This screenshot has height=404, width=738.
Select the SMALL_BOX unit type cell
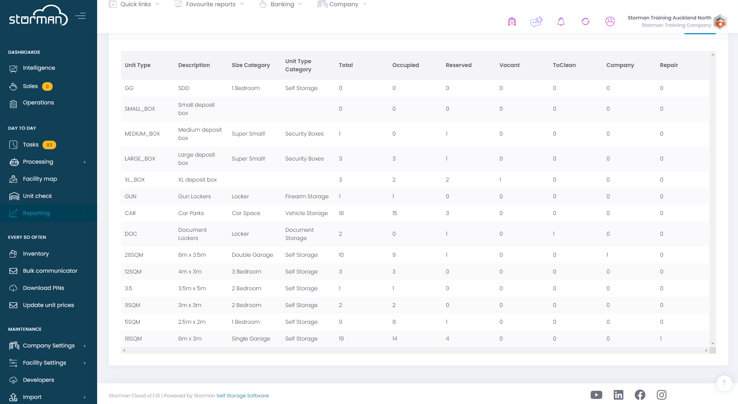pyautogui.click(x=140, y=109)
